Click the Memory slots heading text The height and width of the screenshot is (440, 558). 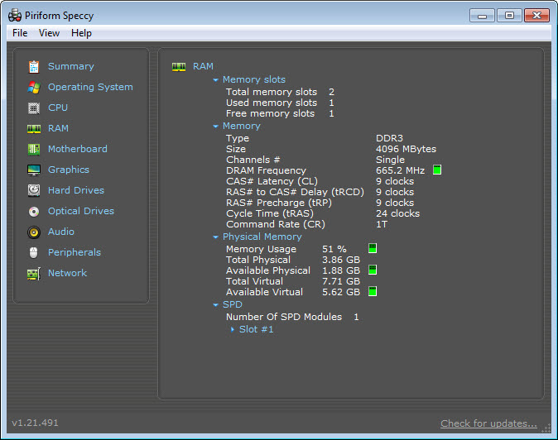(254, 79)
